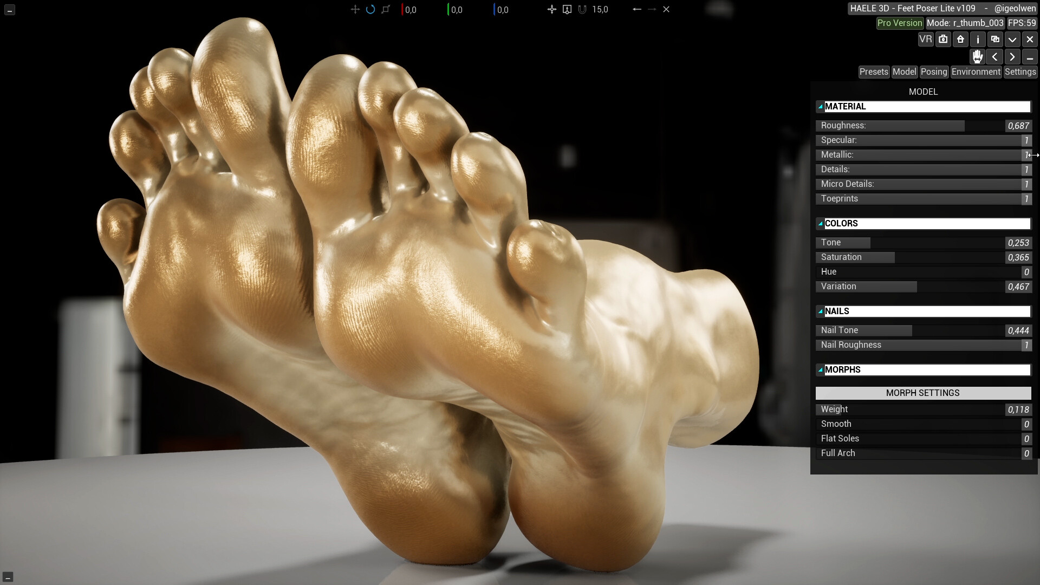
Task: Select the scale gizmo tool
Action: (x=386, y=9)
